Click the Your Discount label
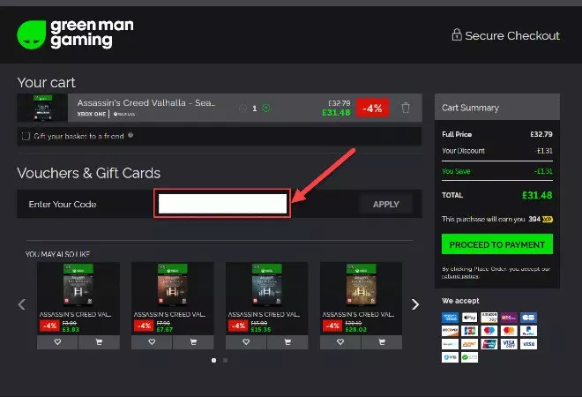The height and width of the screenshot is (397, 582). pyautogui.click(x=463, y=151)
